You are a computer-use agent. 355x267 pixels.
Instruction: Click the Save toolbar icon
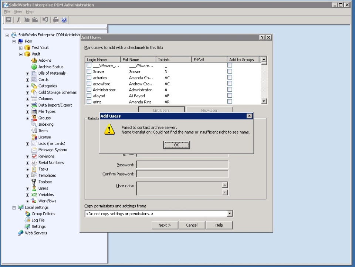point(9,20)
